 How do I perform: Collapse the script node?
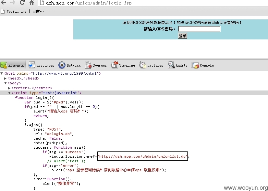9,93
